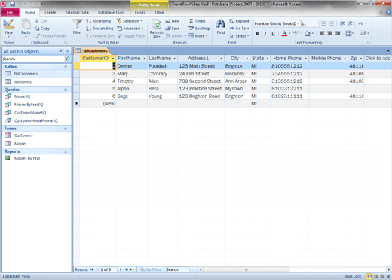The width and height of the screenshot is (392, 280).
Task: Collapse the Queries group
Action: pyautogui.click(x=66, y=90)
